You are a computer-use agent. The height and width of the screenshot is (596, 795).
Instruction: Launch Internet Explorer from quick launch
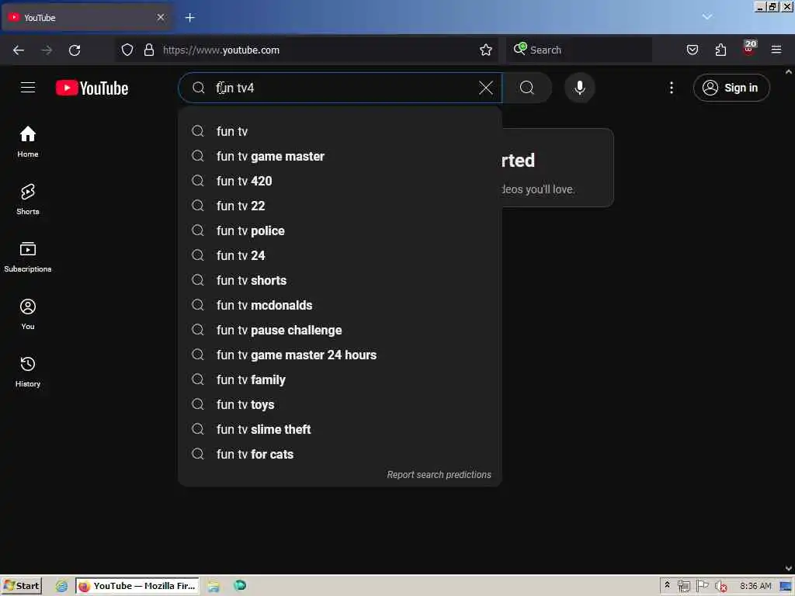click(x=61, y=586)
